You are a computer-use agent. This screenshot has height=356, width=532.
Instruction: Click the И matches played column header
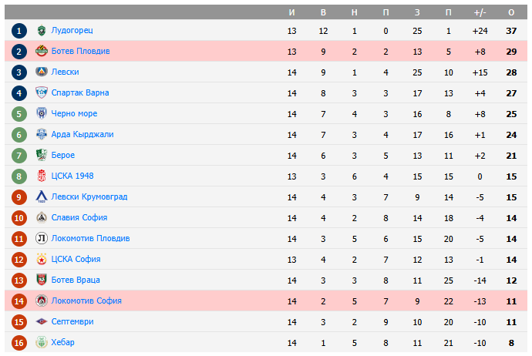291,12
